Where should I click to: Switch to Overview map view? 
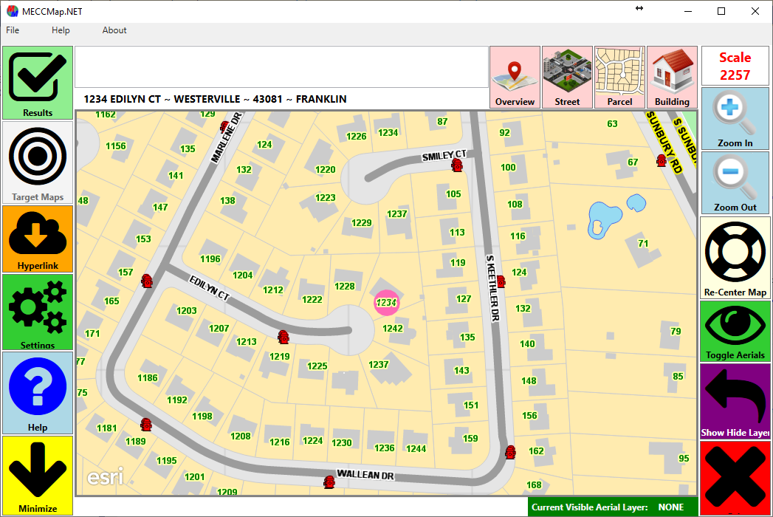tap(515, 77)
